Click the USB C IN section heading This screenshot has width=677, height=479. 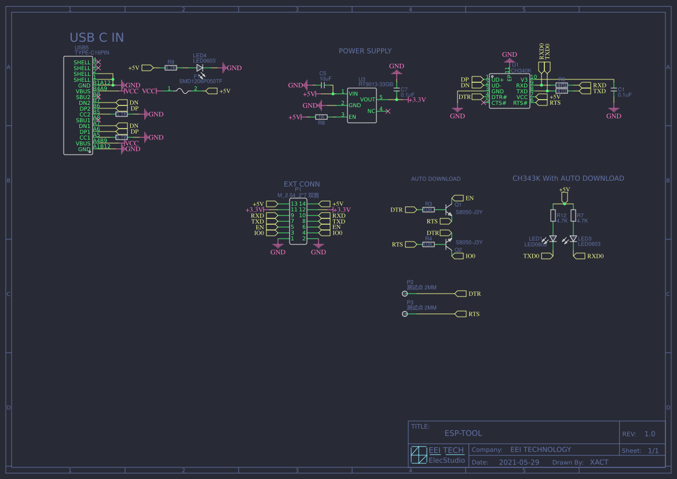click(x=97, y=38)
